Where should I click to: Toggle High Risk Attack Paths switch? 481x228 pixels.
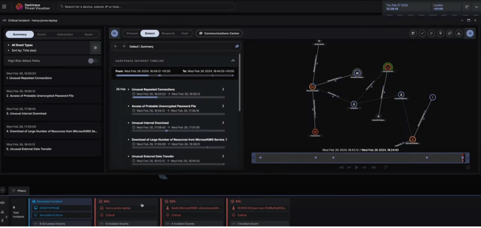(92, 61)
